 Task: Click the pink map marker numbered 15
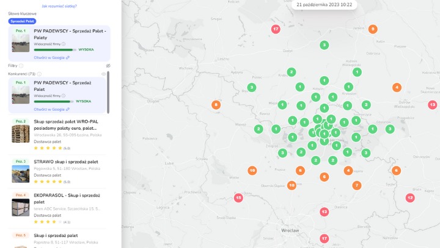point(238,197)
